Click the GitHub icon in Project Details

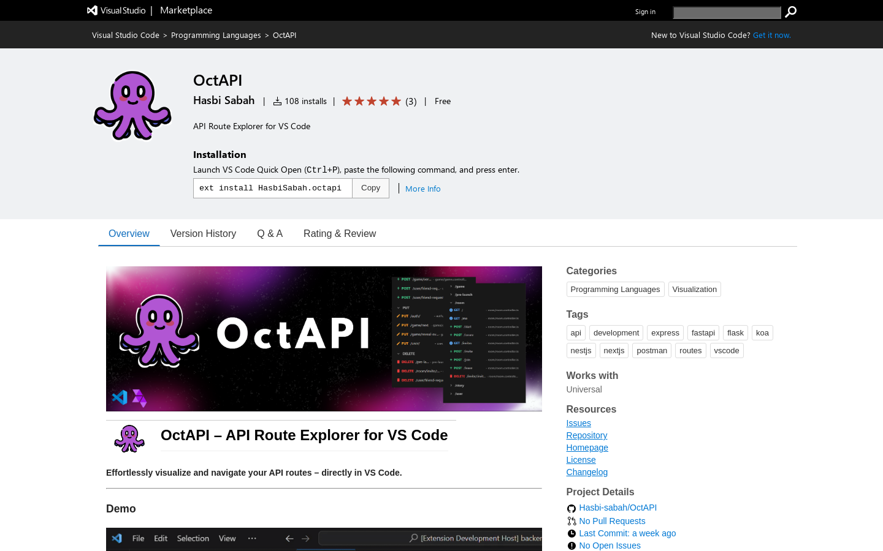click(x=571, y=508)
